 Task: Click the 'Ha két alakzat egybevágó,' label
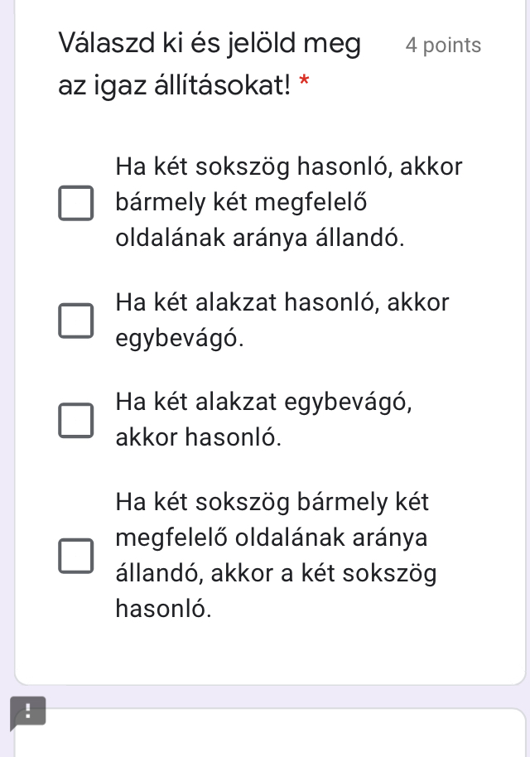click(263, 402)
